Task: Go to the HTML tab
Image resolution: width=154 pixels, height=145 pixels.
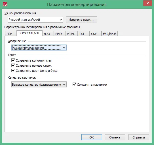Action: 72,34
